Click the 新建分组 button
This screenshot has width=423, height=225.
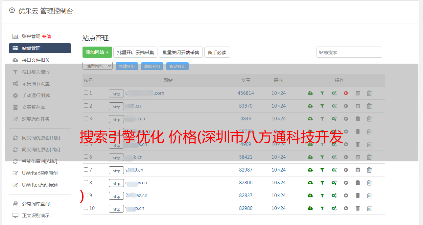(x=127, y=66)
